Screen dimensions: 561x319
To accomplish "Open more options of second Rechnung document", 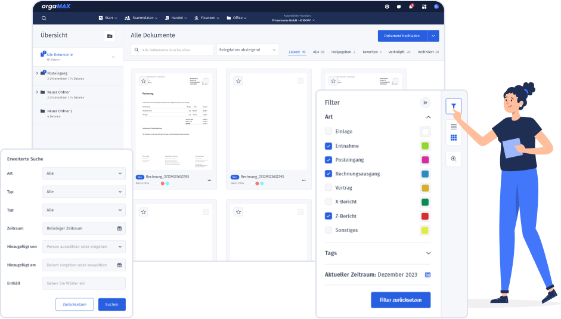I will click(304, 180).
